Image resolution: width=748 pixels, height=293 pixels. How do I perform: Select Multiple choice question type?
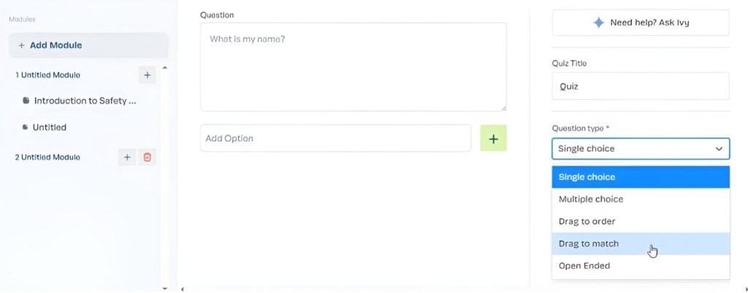coord(640,199)
